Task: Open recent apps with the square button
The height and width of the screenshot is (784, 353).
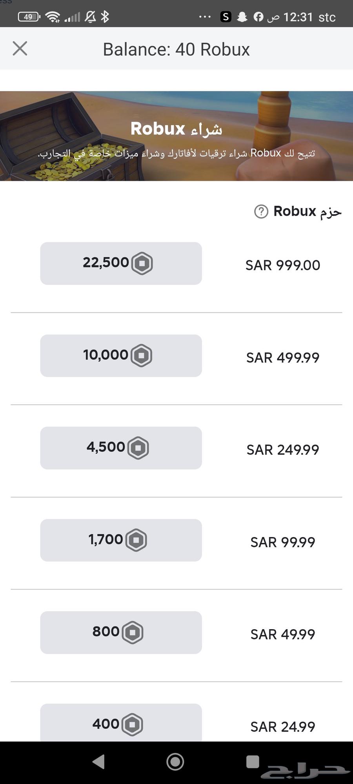Action: click(253, 762)
